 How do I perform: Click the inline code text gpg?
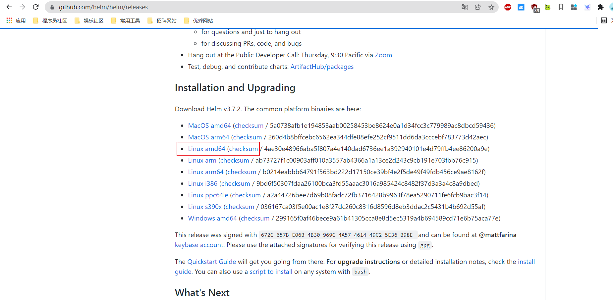point(425,245)
